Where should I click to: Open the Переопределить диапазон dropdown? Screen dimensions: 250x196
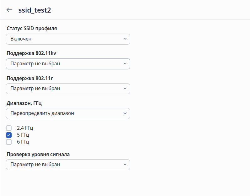click(68, 113)
